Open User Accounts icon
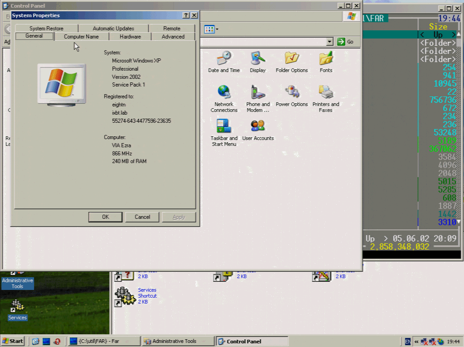464x347 pixels. [258, 130]
